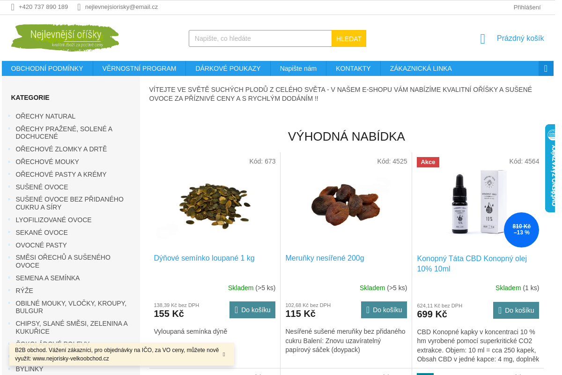Screen dimensions: 562x375
Task: Add Dýňové semínko loupané to cart
Action: [x=252, y=310]
